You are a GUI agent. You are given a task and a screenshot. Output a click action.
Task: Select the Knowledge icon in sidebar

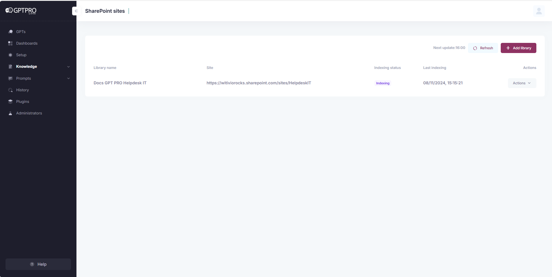coord(10,66)
